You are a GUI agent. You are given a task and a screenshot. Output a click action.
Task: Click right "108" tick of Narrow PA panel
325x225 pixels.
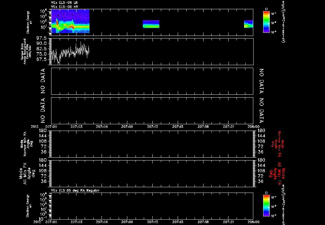pyautogui.click(x=261, y=141)
